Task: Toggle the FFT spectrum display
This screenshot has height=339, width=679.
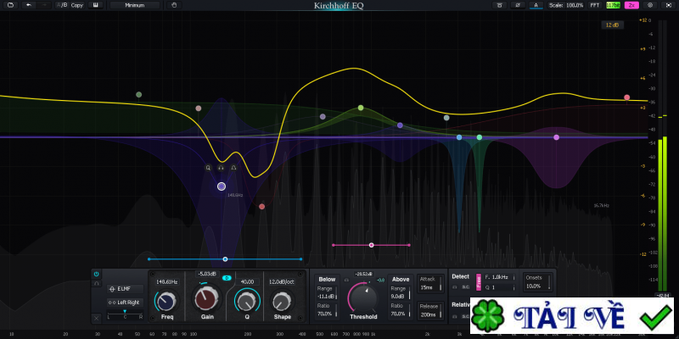Action: coord(594,5)
